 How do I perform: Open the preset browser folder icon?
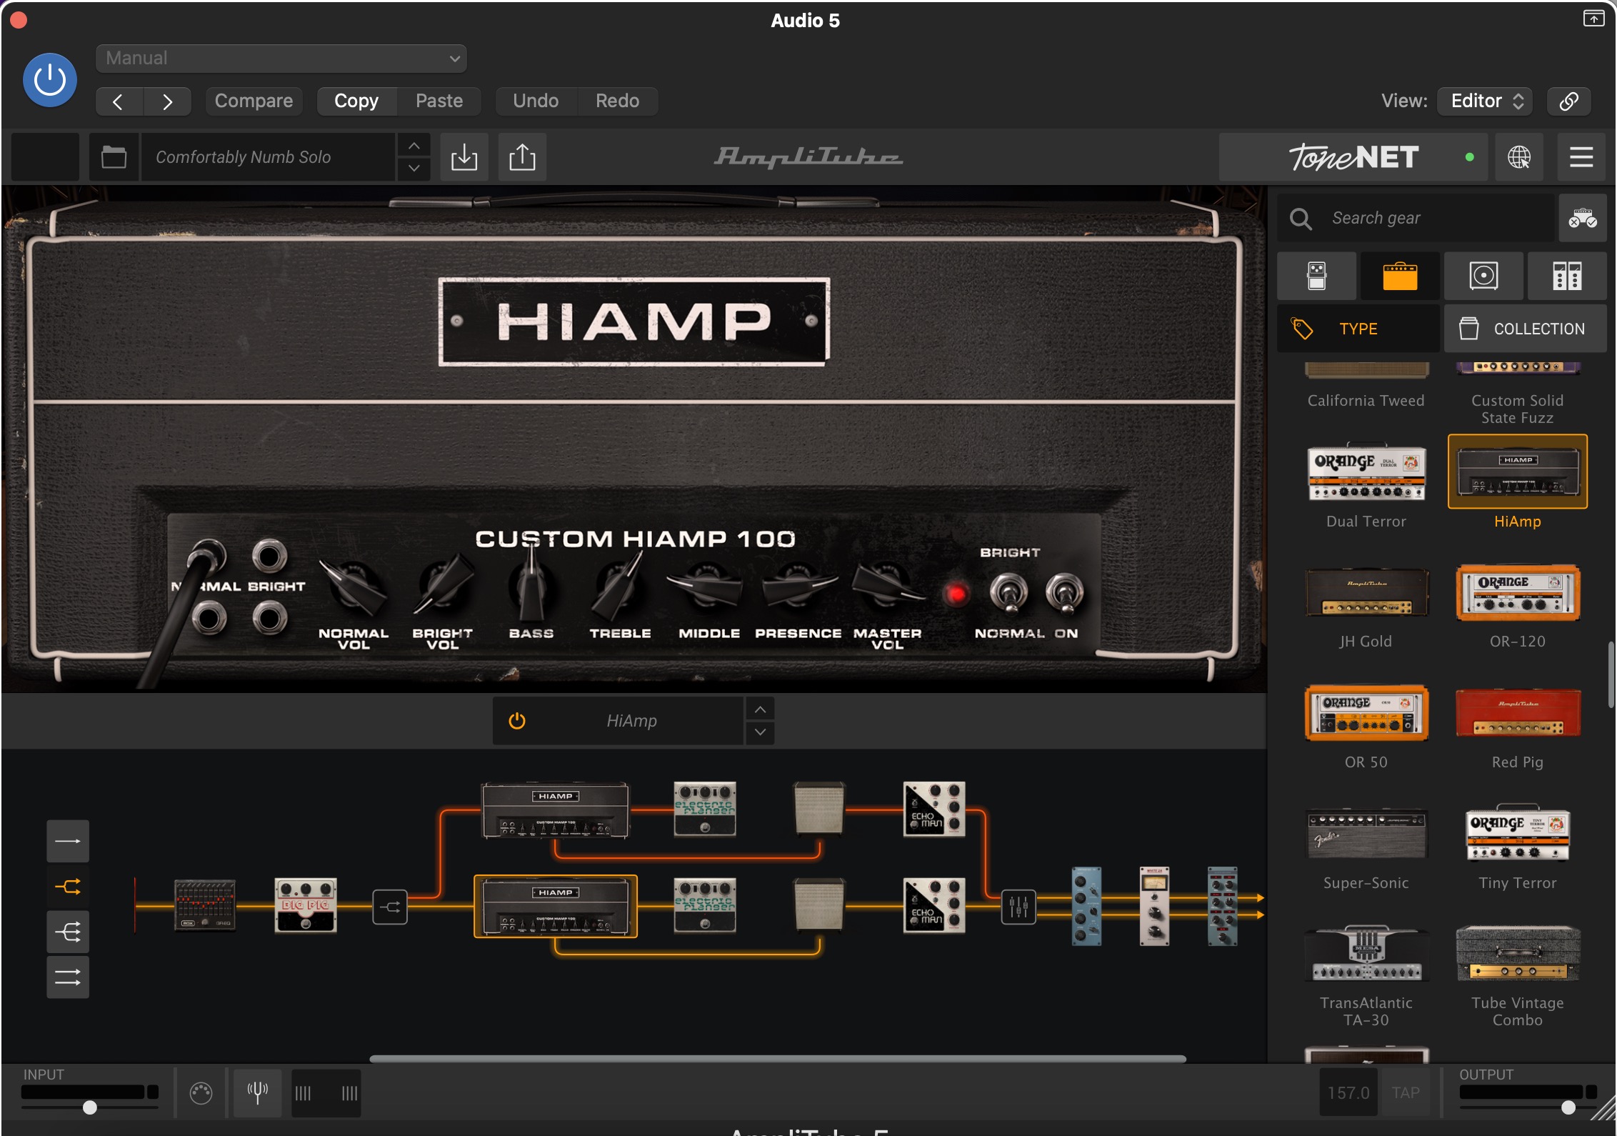tap(114, 156)
